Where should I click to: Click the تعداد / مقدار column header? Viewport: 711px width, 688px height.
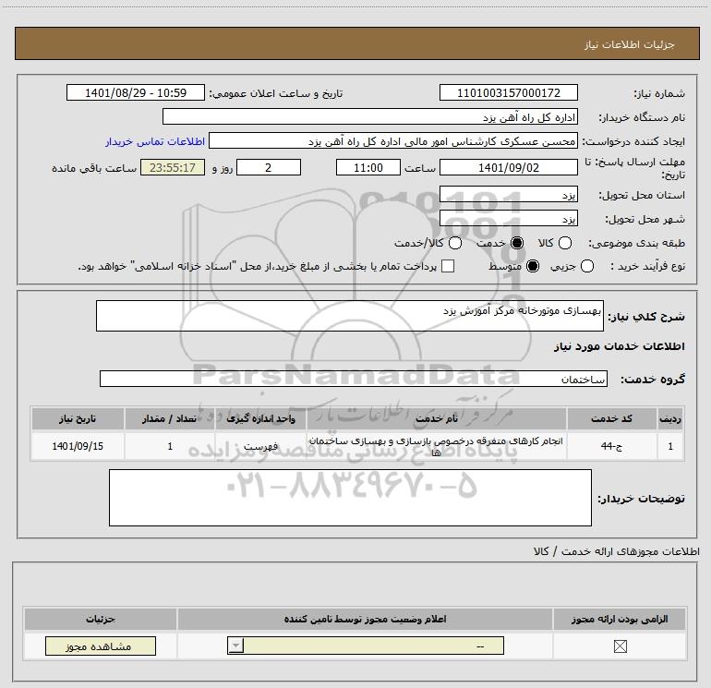tap(170, 418)
